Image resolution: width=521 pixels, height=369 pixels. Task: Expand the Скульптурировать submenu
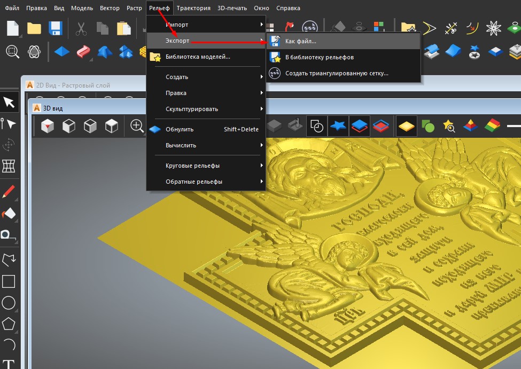(x=206, y=109)
